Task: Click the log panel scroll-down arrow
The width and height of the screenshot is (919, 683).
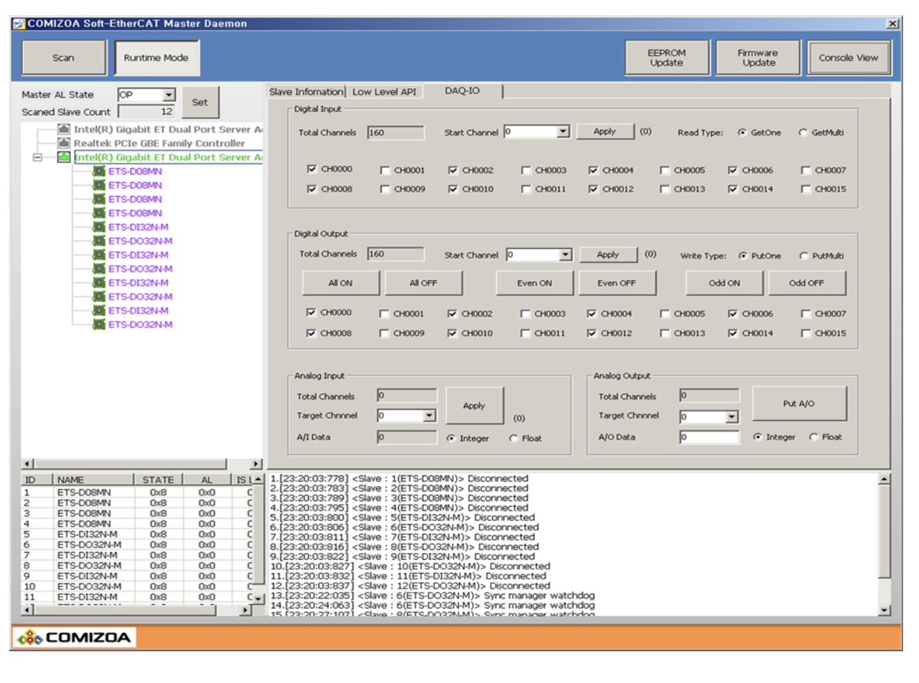Action: coord(884,610)
